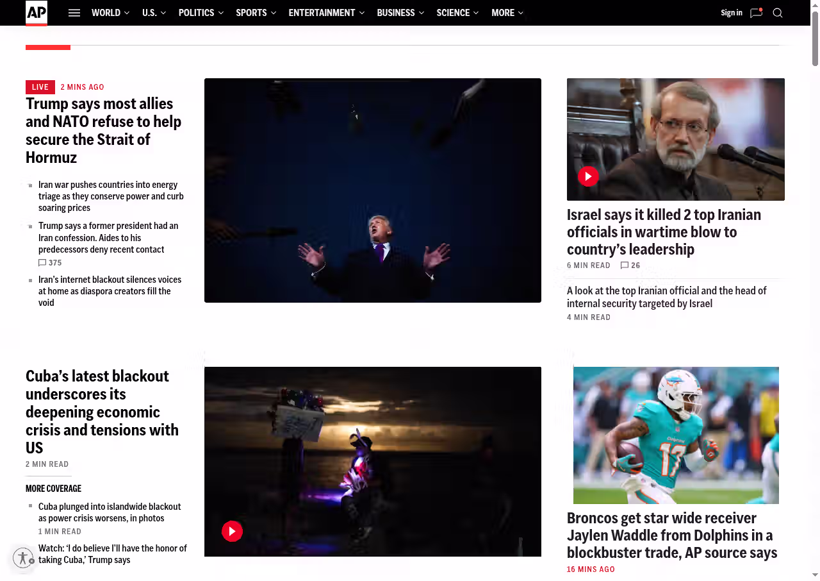Open the notifications chat bubble icon
The height and width of the screenshot is (581, 820).
point(756,13)
